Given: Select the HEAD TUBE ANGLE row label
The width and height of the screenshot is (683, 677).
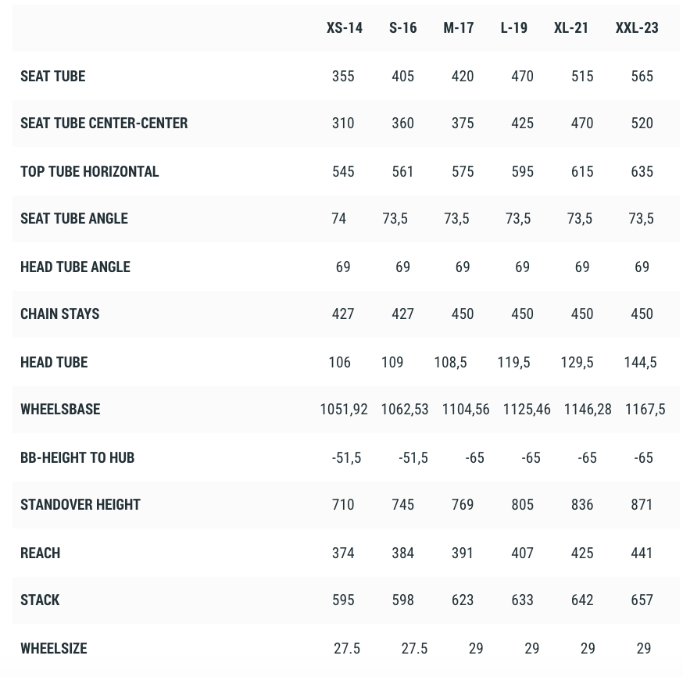Looking at the screenshot, I should point(75,267).
